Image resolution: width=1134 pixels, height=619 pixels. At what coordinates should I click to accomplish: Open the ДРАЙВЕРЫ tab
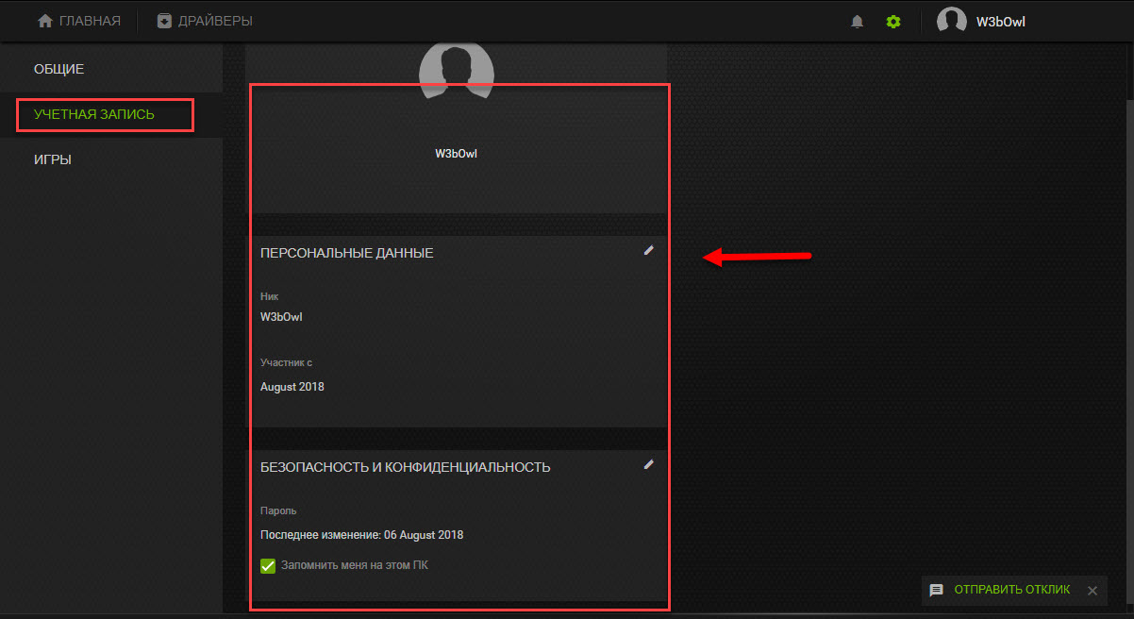coord(215,21)
